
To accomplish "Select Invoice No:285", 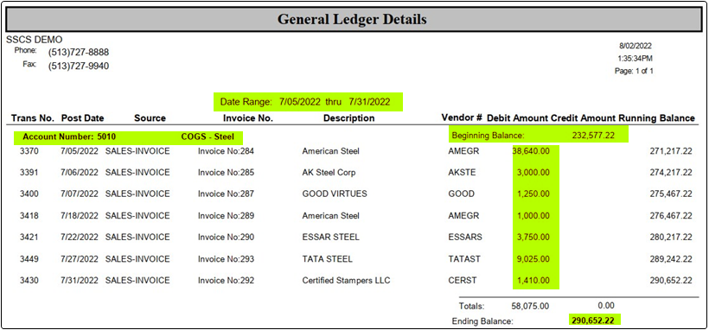I will click(226, 173).
